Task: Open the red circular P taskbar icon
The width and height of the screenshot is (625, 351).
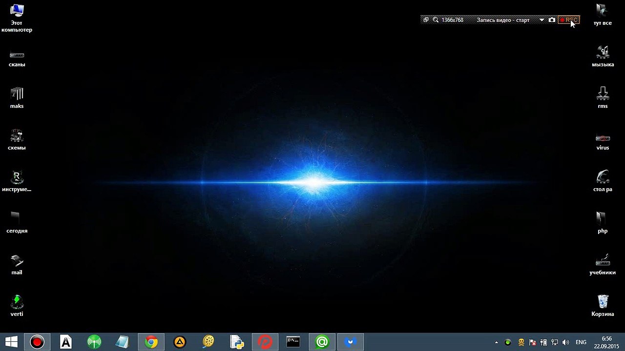Action: pyautogui.click(x=265, y=342)
